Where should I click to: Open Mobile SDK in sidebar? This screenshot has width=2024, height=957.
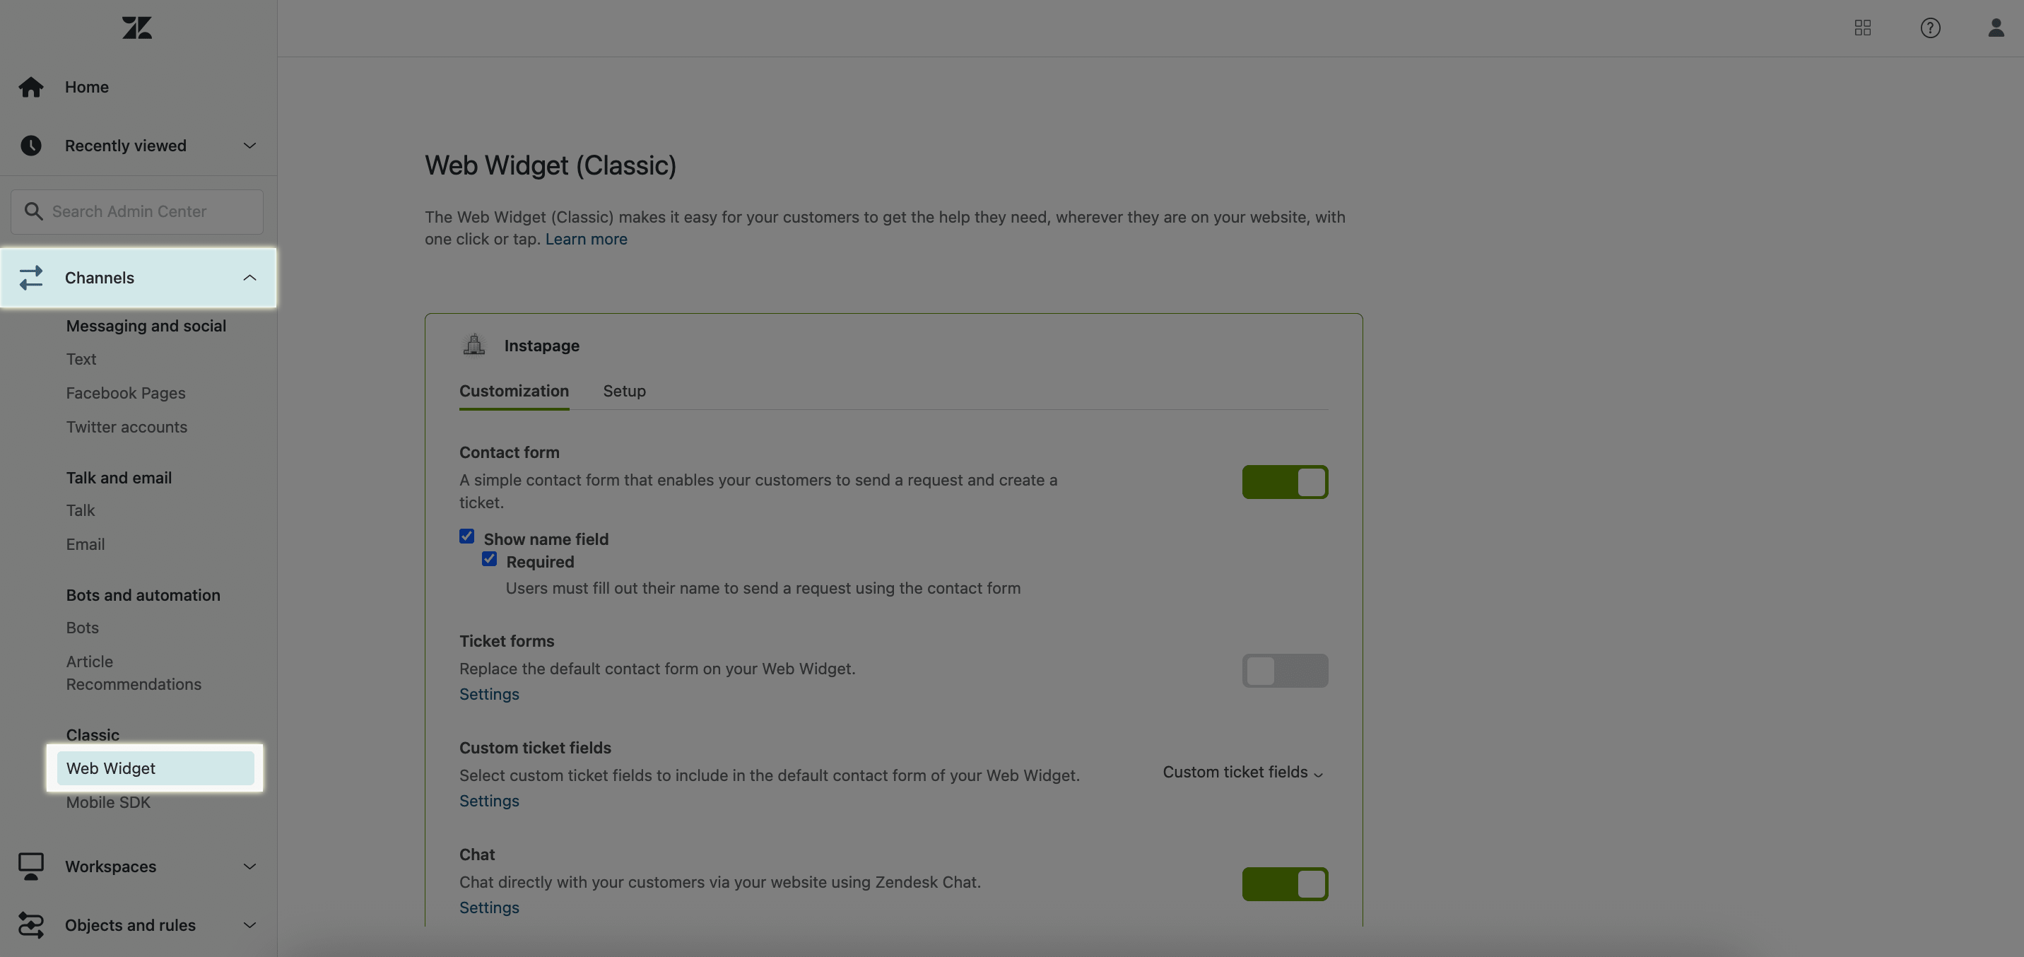107,802
